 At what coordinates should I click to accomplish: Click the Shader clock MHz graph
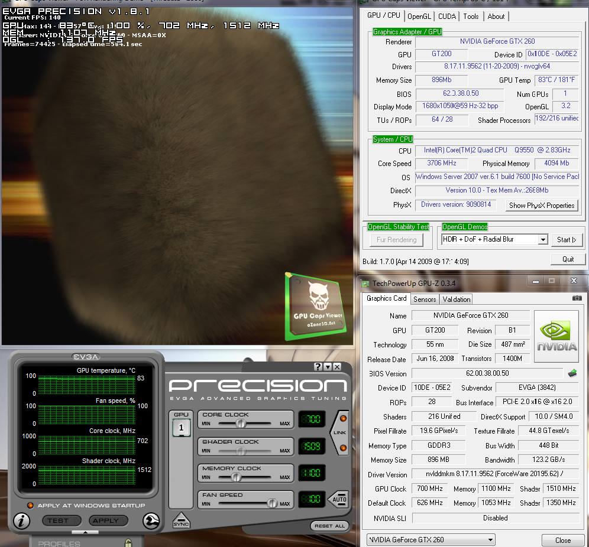tap(86, 474)
